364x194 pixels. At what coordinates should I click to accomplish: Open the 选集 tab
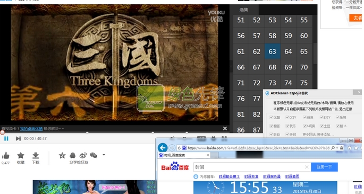[244, 10]
